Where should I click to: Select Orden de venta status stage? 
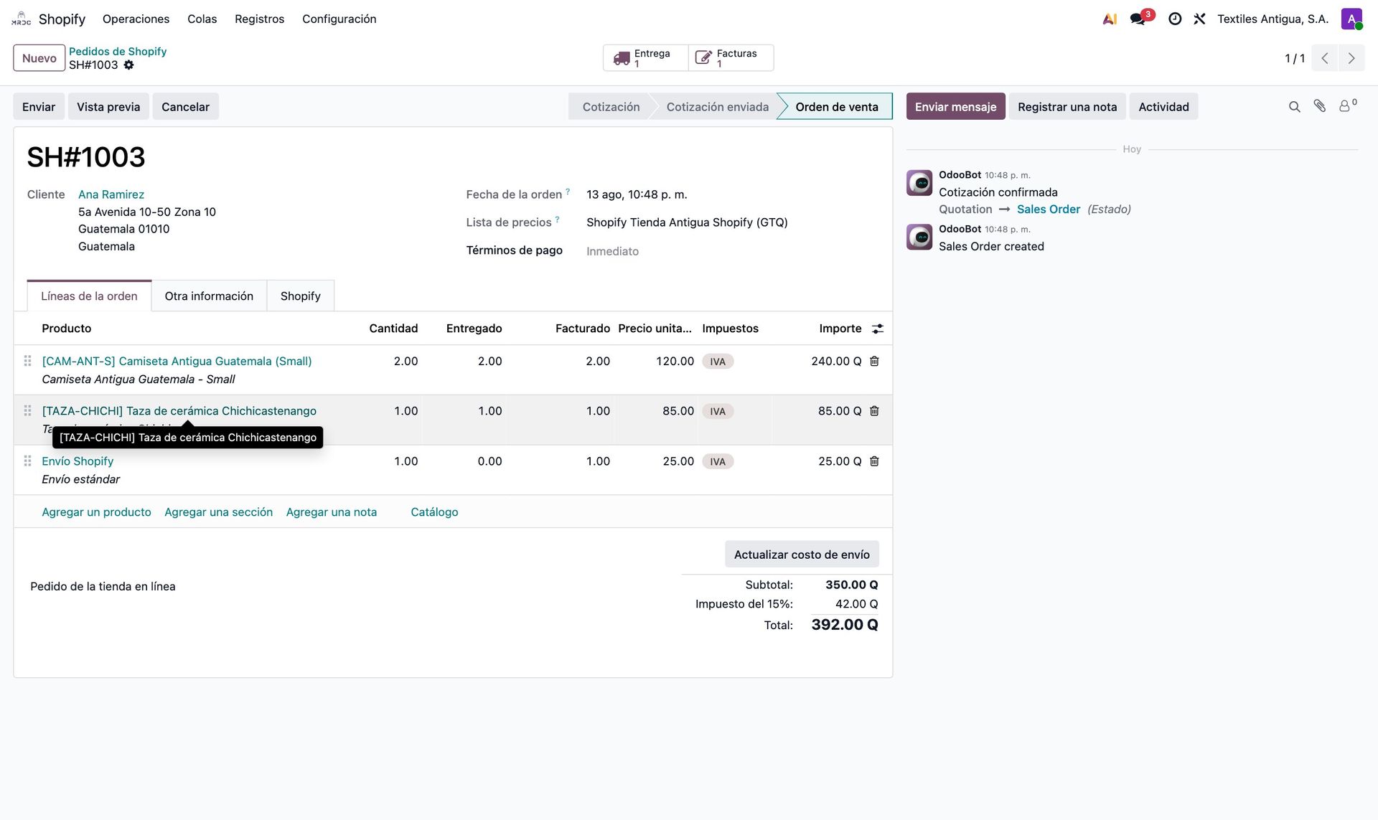click(837, 107)
